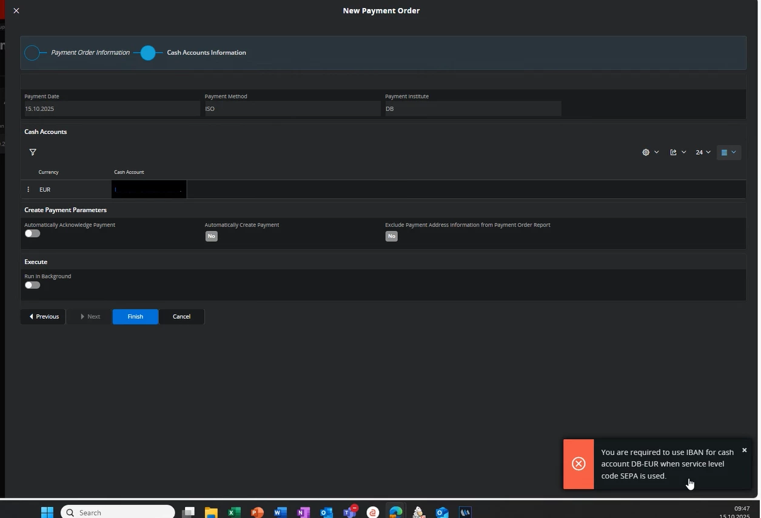
Task: Click the taskbar Search box
Action: click(118, 513)
